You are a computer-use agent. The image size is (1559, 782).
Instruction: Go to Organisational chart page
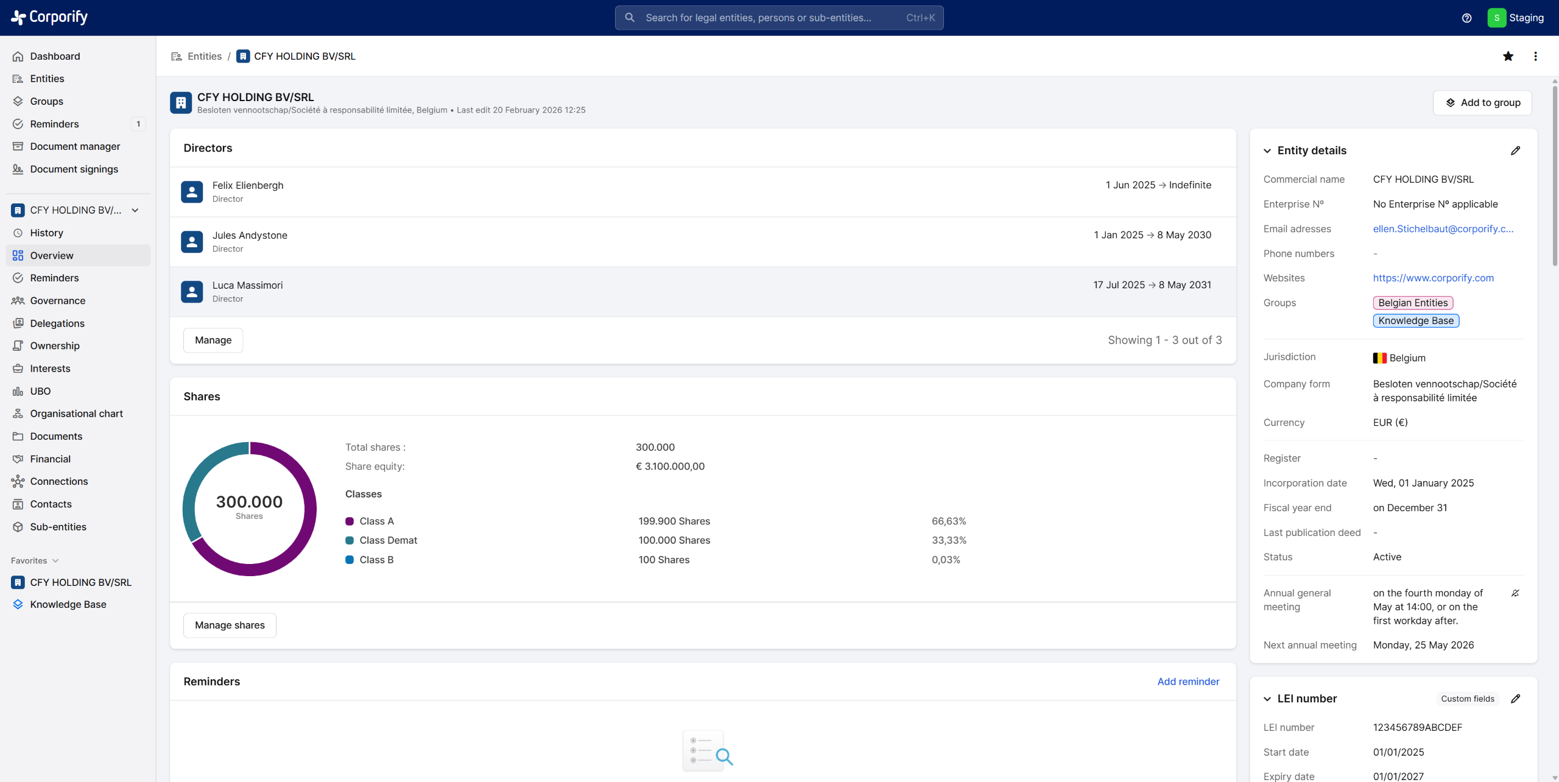click(76, 414)
